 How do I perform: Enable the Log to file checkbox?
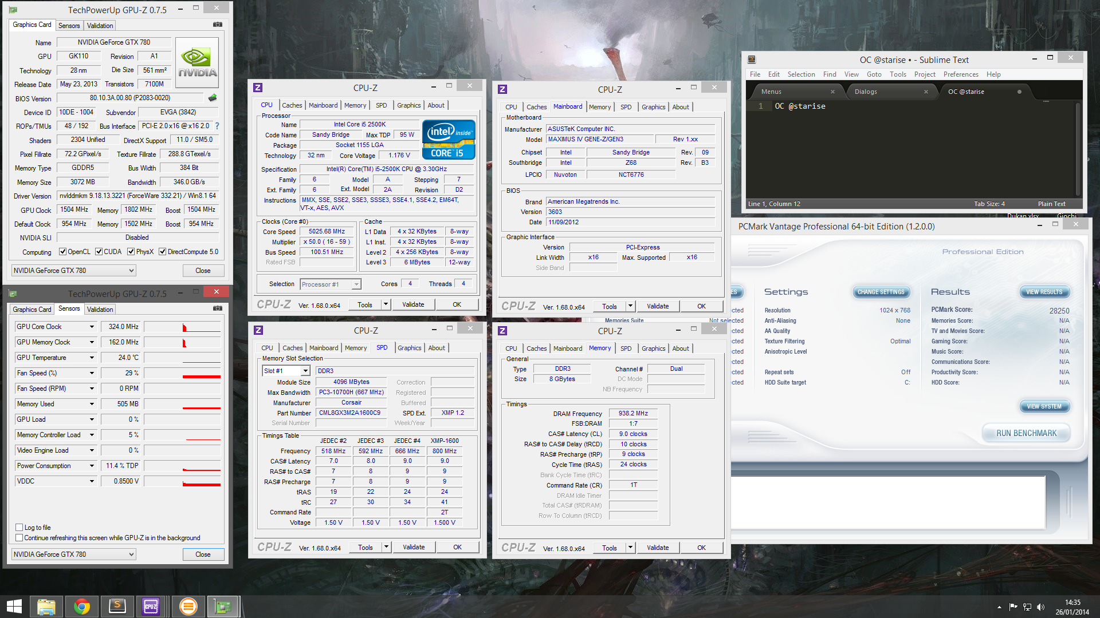pyautogui.click(x=19, y=528)
